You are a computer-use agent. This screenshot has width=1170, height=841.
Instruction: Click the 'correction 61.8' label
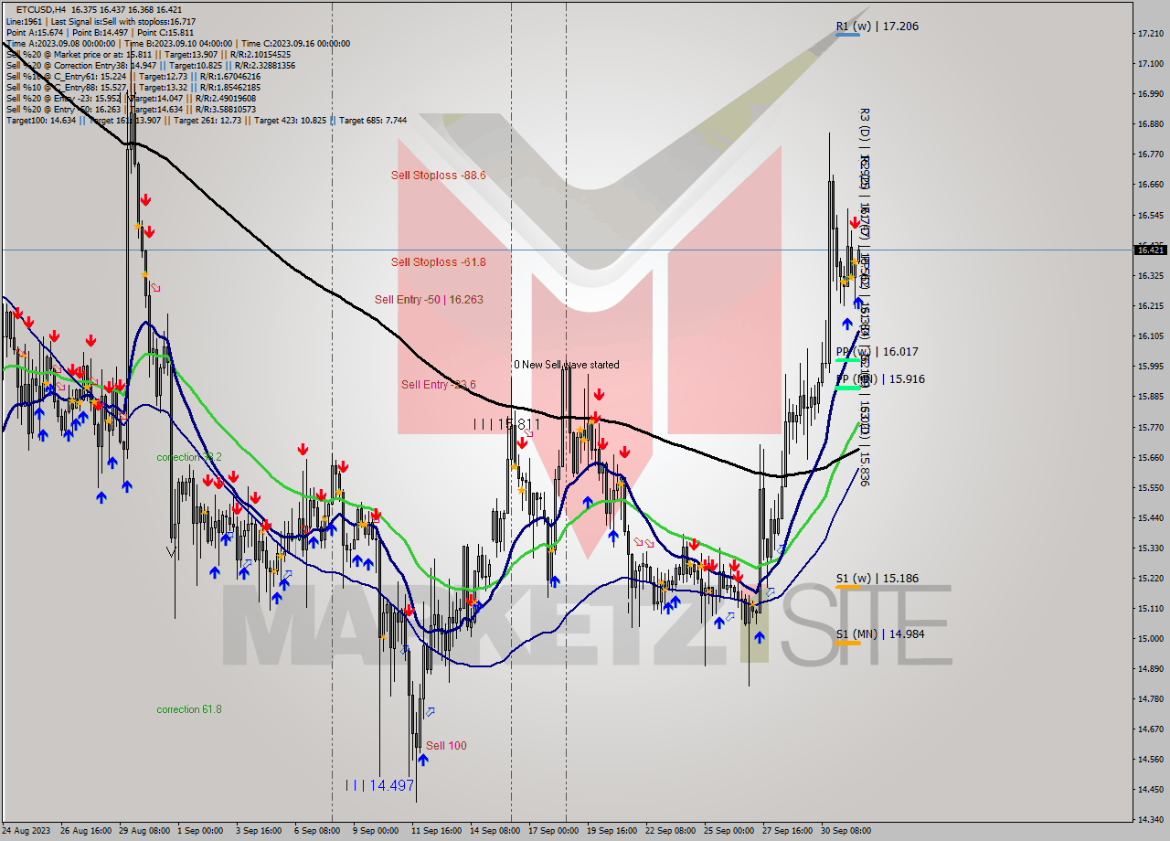189,709
